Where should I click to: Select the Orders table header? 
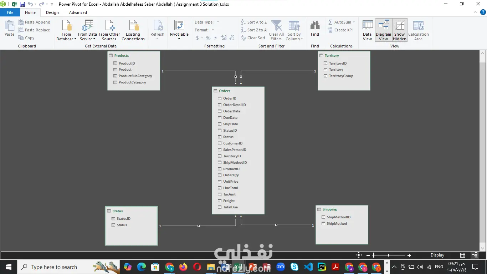(238, 91)
